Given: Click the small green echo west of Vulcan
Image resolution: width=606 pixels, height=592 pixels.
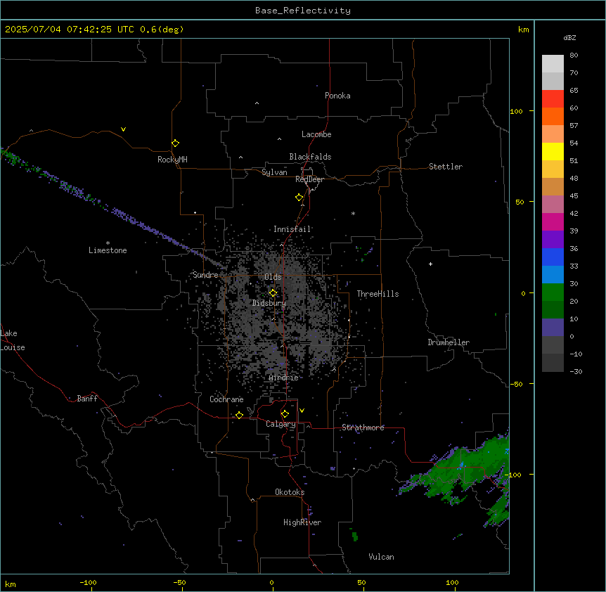Looking at the screenshot, I should click(x=354, y=536).
